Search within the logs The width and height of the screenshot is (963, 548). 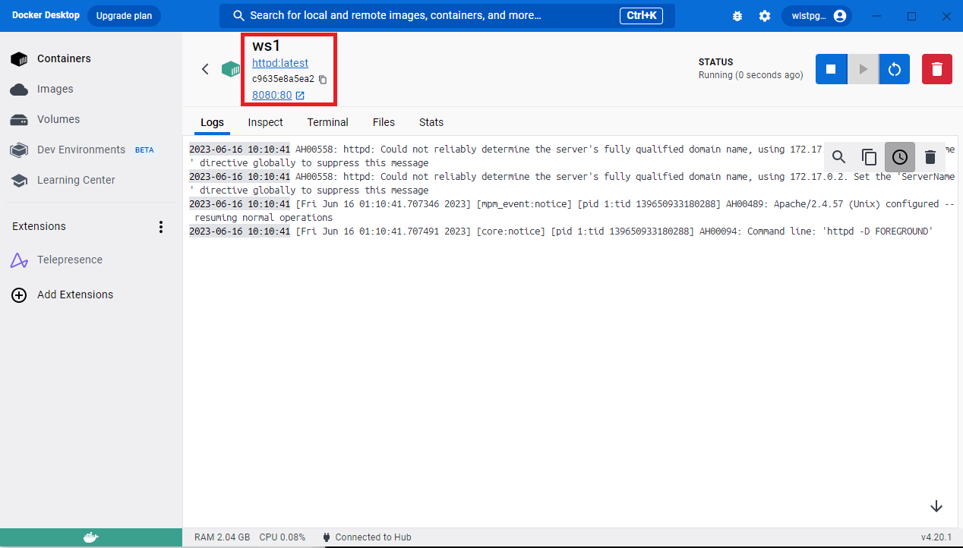[838, 157]
